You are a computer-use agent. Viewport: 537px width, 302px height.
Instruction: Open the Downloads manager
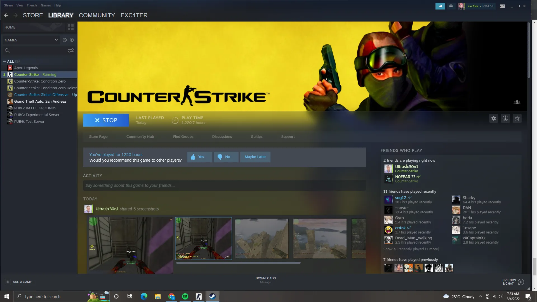266,280
